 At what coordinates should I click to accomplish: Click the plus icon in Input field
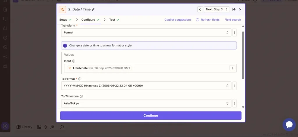click(x=232, y=68)
